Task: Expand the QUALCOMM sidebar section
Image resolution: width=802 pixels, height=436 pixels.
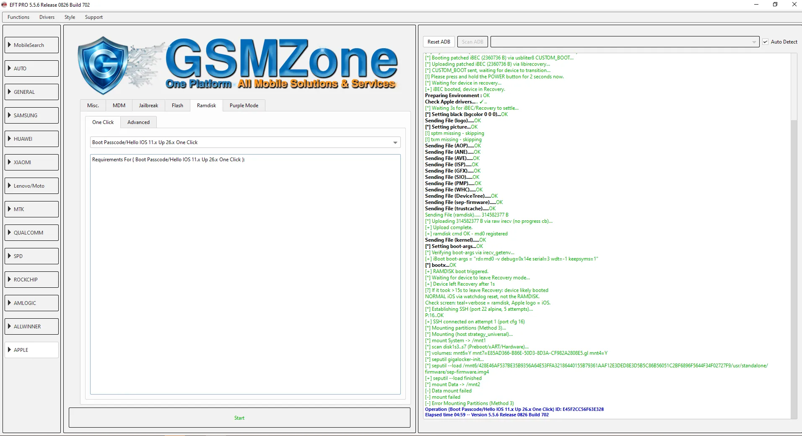Action: (x=32, y=233)
